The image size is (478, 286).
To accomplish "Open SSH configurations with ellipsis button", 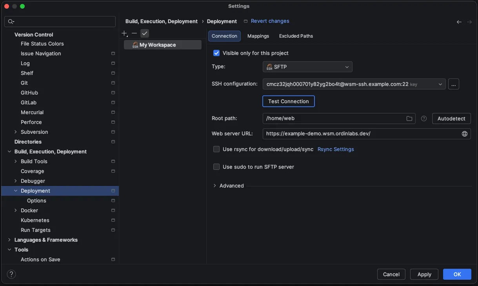I will [x=453, y=84].
